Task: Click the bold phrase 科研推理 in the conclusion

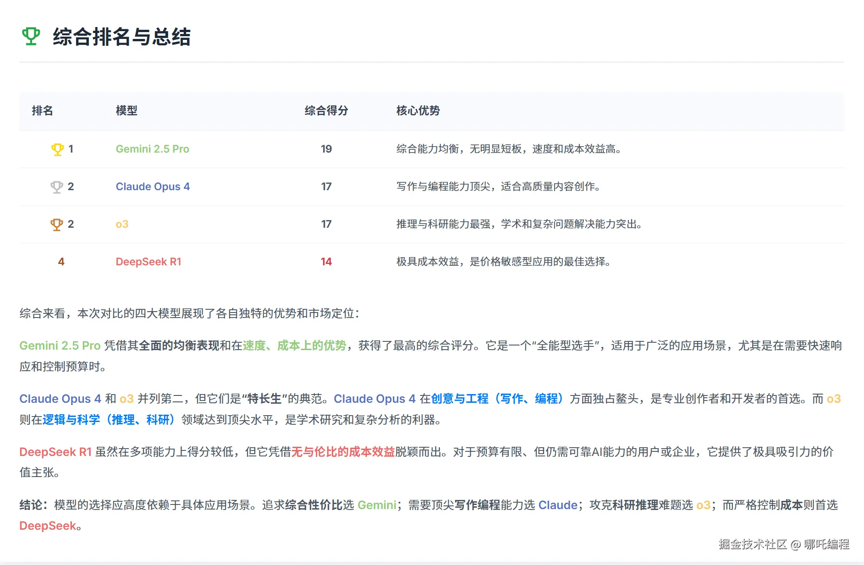Action: (635, 505)
